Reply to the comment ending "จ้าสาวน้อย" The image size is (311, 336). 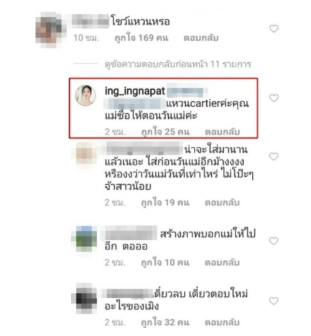pos(222,202)
